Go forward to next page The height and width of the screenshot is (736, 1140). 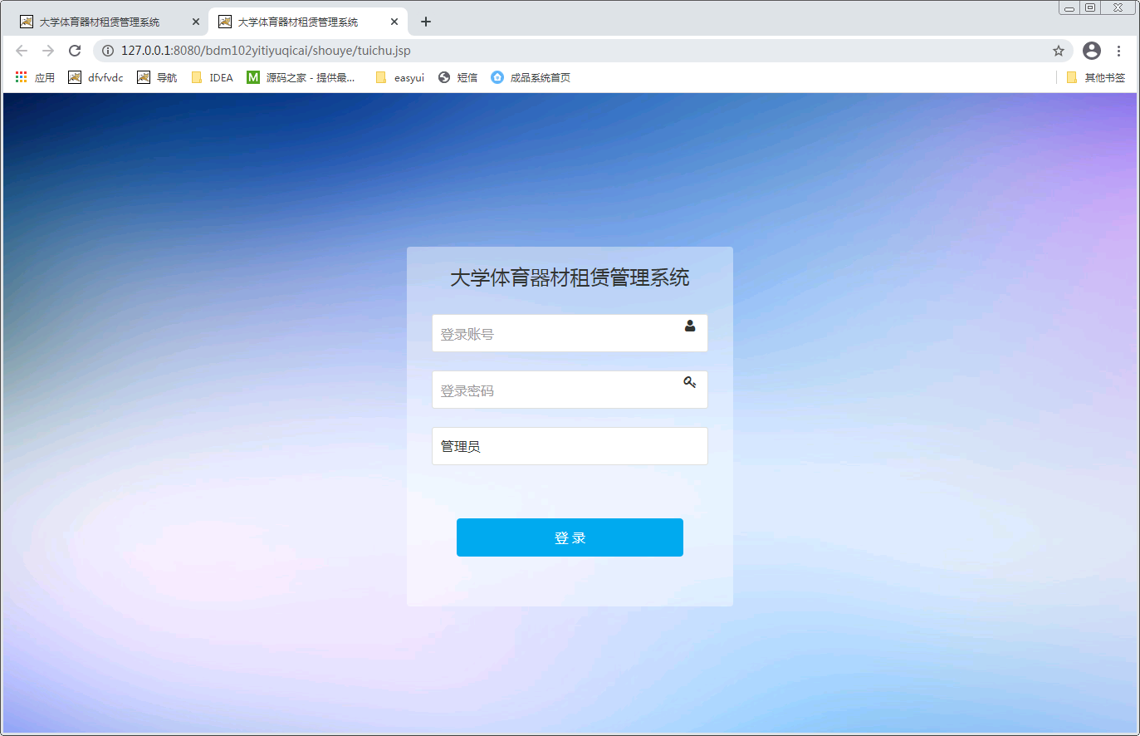48,51
